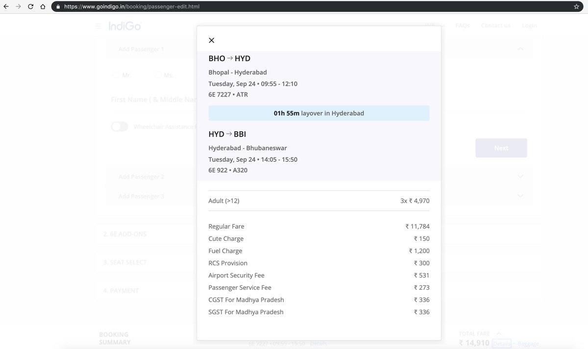
Task: Toggle Wheelchair Assistance switch
Action: tap(119, 127)
